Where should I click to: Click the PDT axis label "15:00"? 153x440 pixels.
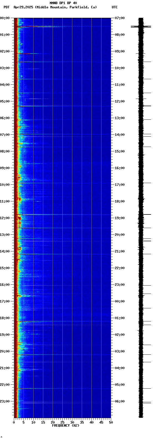coord(5,268)
